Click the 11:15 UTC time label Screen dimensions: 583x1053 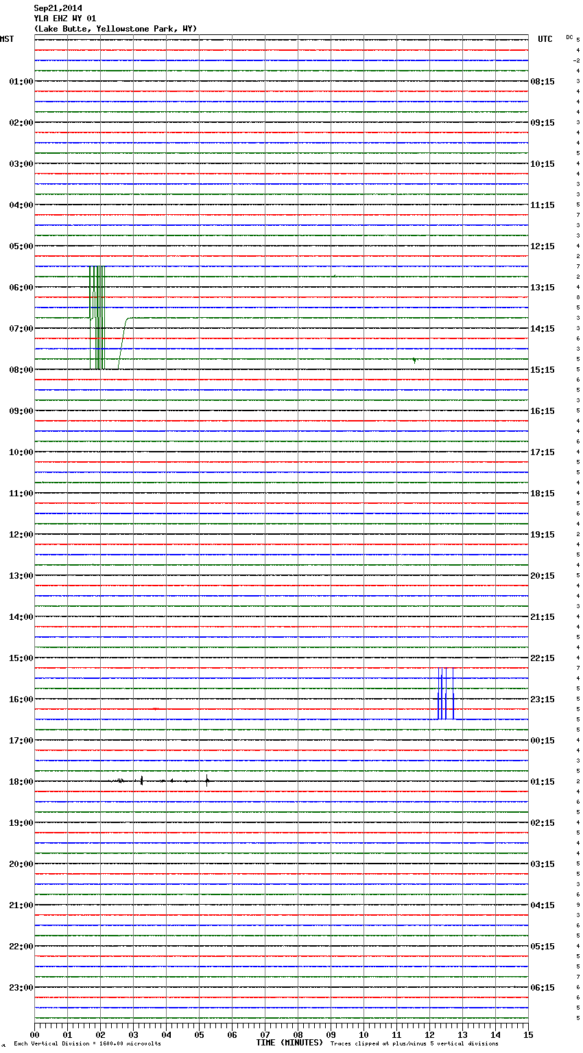[543, 205]
